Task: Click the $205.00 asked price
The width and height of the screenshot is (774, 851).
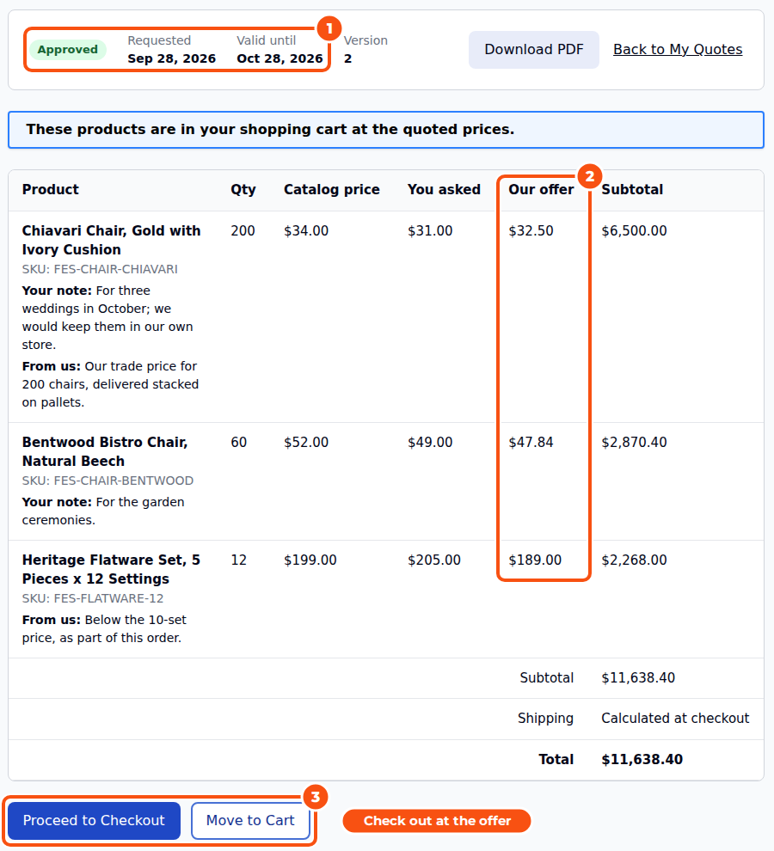Action: pyautogui.click(x=434, y=560)
